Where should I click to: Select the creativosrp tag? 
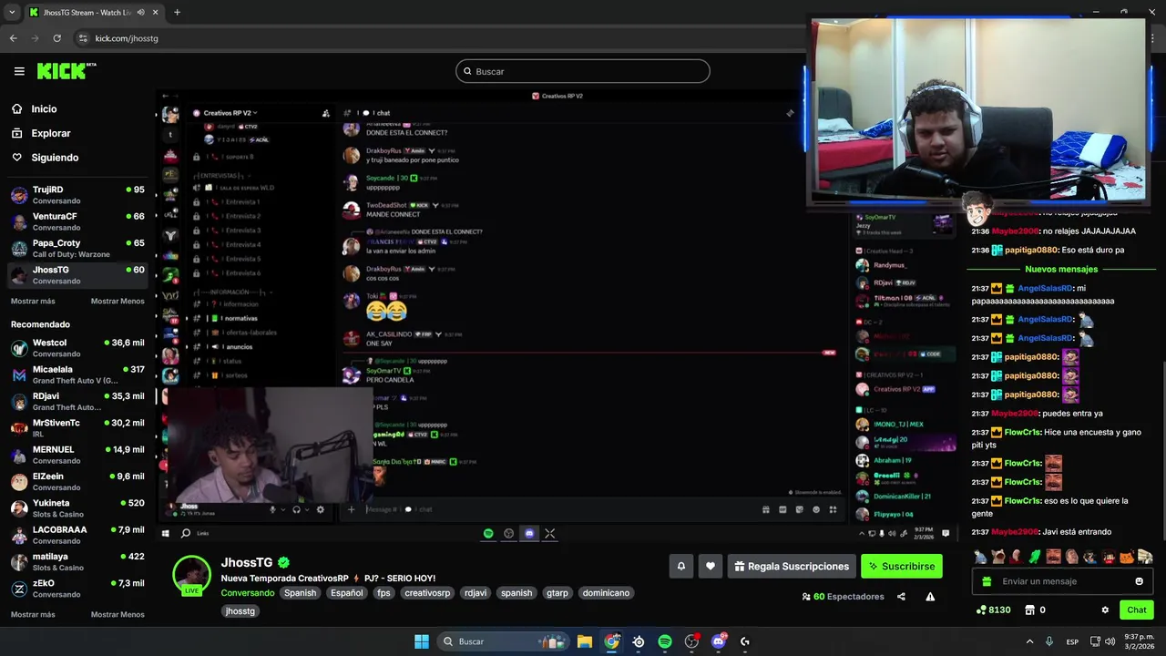click(x=427, y=593)
